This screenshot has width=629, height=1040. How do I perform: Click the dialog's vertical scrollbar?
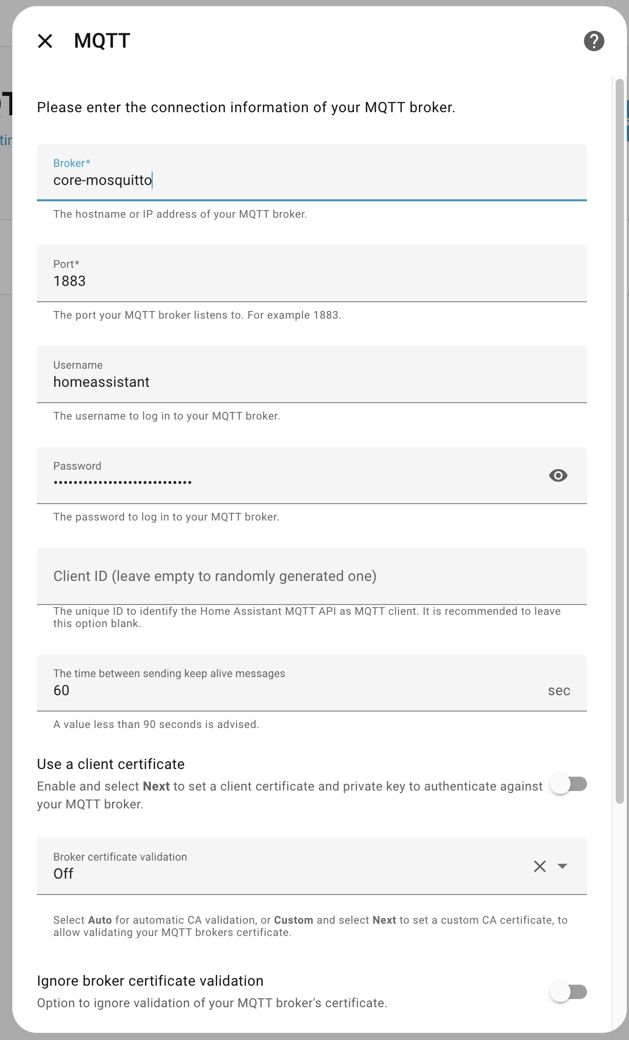[x=620, y=441]
